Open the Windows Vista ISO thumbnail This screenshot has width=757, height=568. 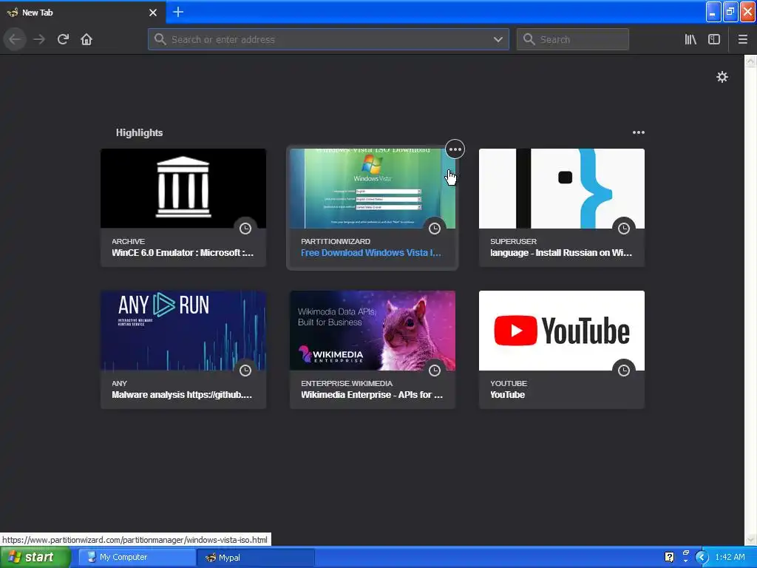tap(373, 189)
